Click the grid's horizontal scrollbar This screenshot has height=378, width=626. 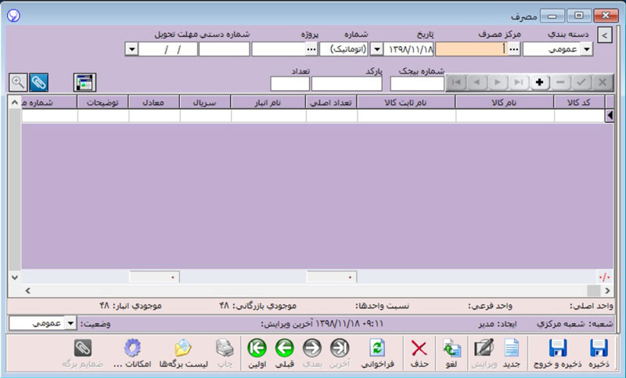tap(313, 290)
